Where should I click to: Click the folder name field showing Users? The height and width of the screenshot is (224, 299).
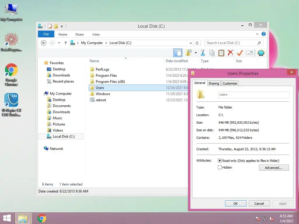pos(254,95)
